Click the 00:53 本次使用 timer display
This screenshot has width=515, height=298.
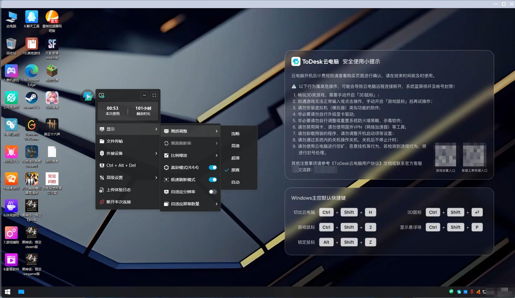point(113,111)
